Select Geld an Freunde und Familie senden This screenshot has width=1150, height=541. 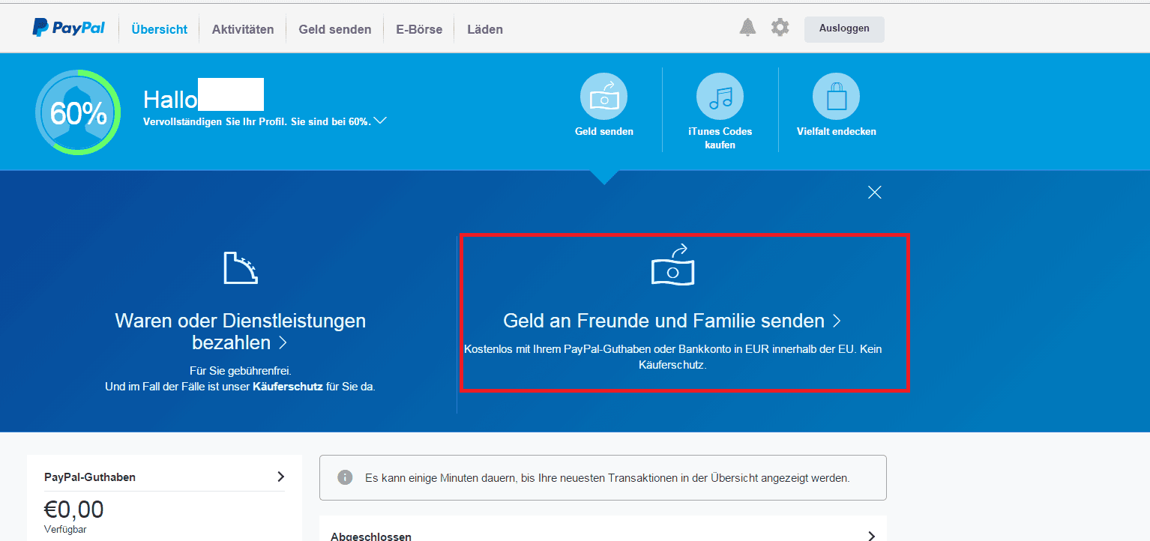coord(672,321)
